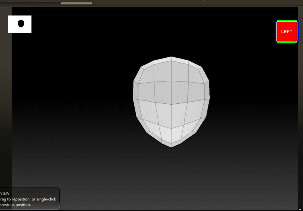This screenshot has width=303, height=211.
Task: Click the tan slider bar at top
Action: (x=77, y=3)
